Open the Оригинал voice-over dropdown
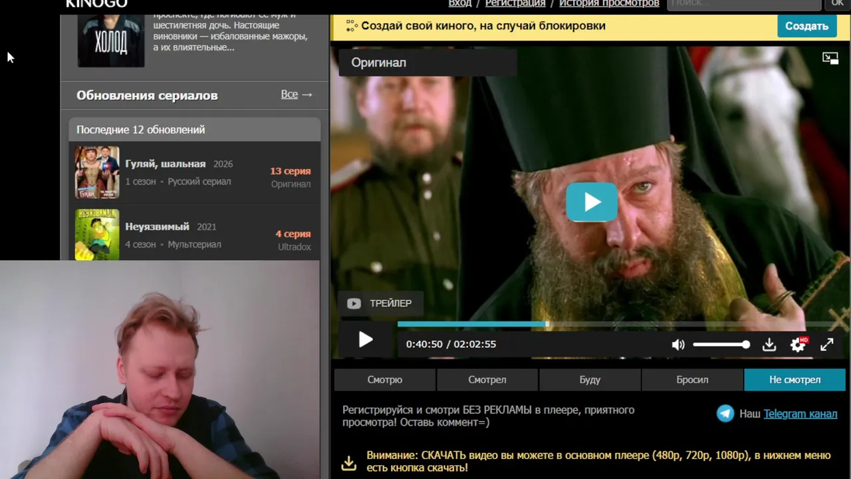Image resolution: width=851 pixels, height=479 pixels. tap(427, 63)
